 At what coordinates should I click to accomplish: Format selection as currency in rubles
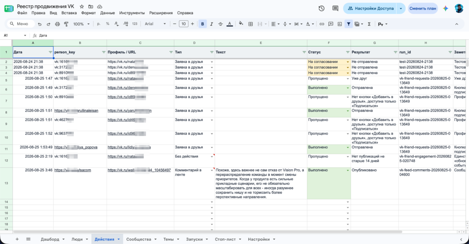coord(98,24)
